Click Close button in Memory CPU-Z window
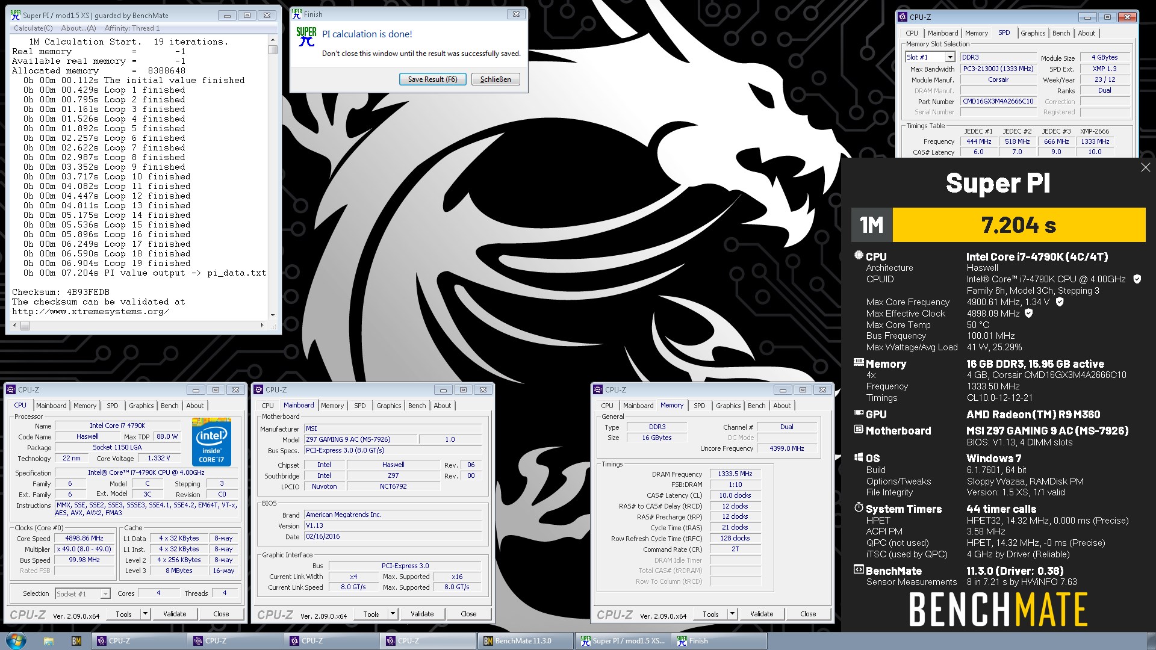 808,614
